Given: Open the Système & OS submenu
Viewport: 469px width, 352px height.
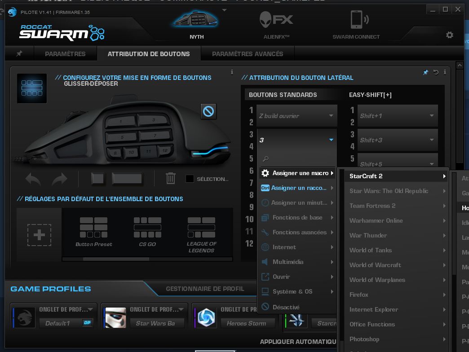Looking at the screenshot, I should point(297,291).
